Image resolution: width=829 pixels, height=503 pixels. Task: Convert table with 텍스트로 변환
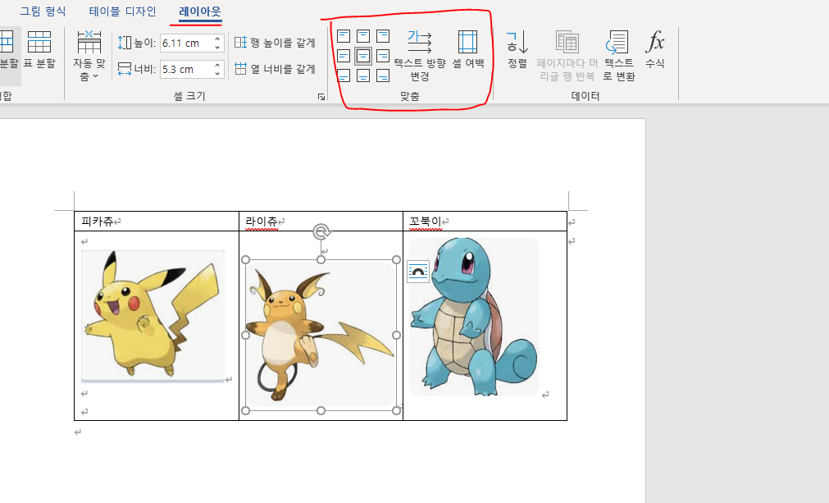tap(618, 55)
